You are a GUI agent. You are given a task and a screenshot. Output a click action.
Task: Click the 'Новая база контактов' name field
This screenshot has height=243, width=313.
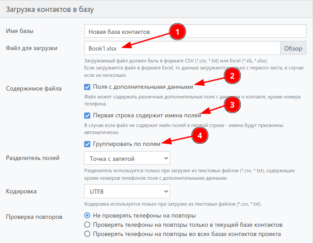(x=195, y=32)
